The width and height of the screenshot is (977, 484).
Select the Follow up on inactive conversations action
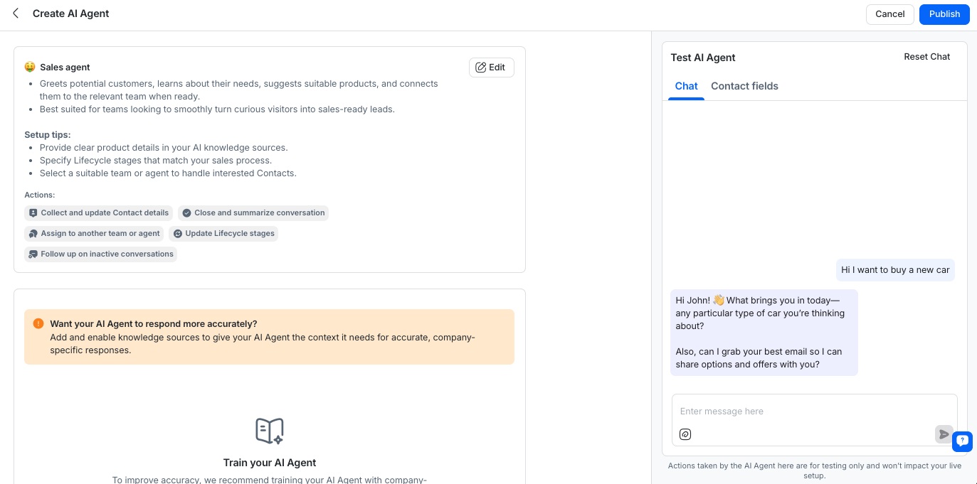pyautogui.click(x=100, y=254)
